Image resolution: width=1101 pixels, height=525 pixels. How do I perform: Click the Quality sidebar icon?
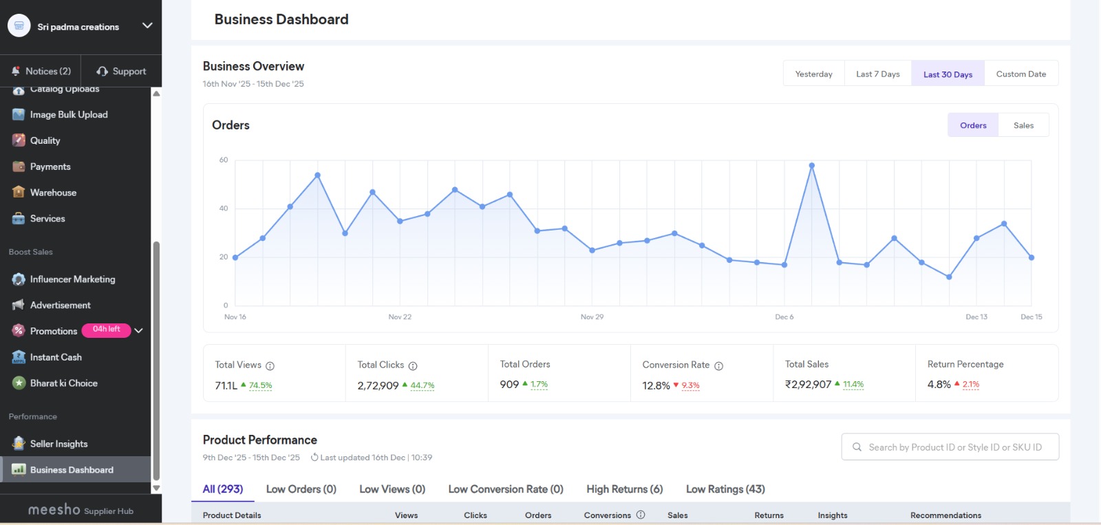click(x=19, y=140)
